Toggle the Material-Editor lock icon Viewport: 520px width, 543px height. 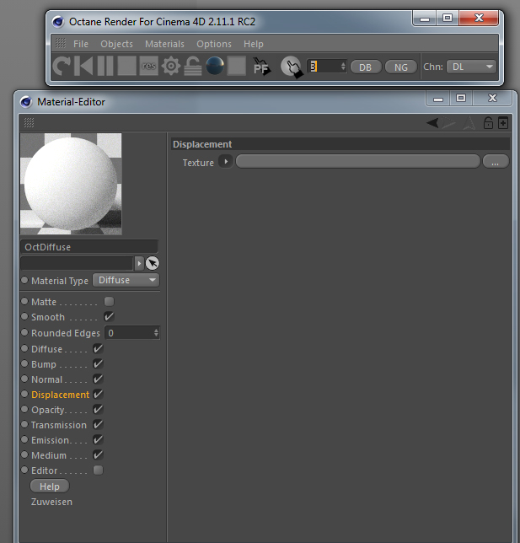(488, 122)
